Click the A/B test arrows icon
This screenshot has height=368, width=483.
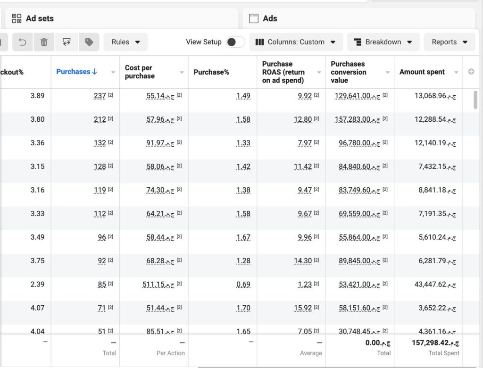[67, 42]
